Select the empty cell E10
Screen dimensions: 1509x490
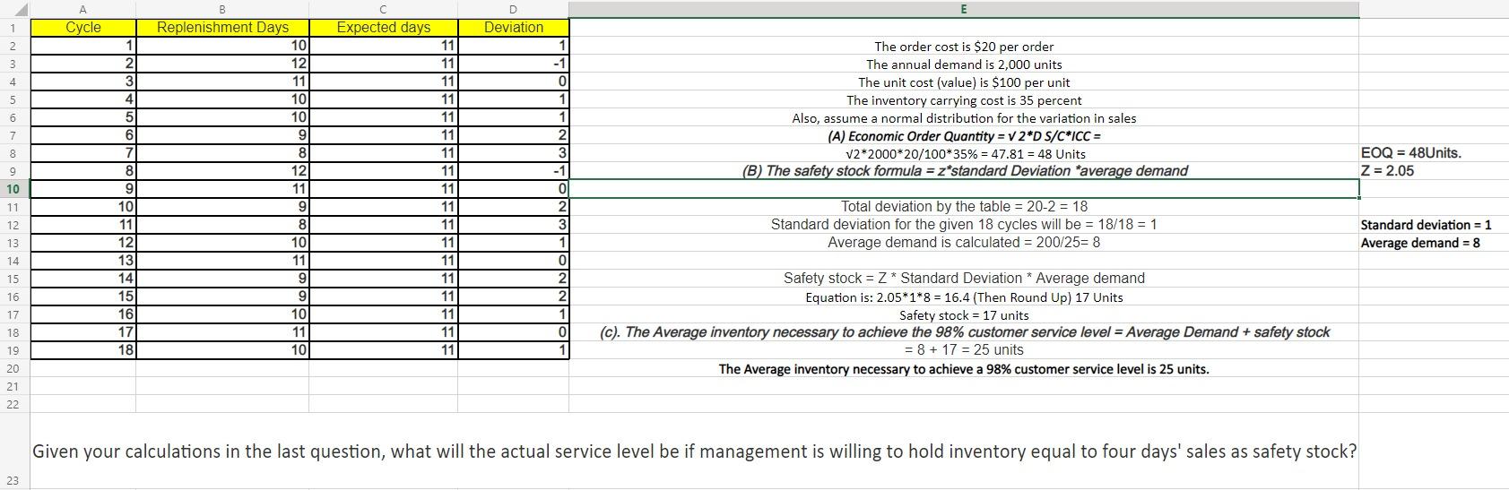(964, 189)
